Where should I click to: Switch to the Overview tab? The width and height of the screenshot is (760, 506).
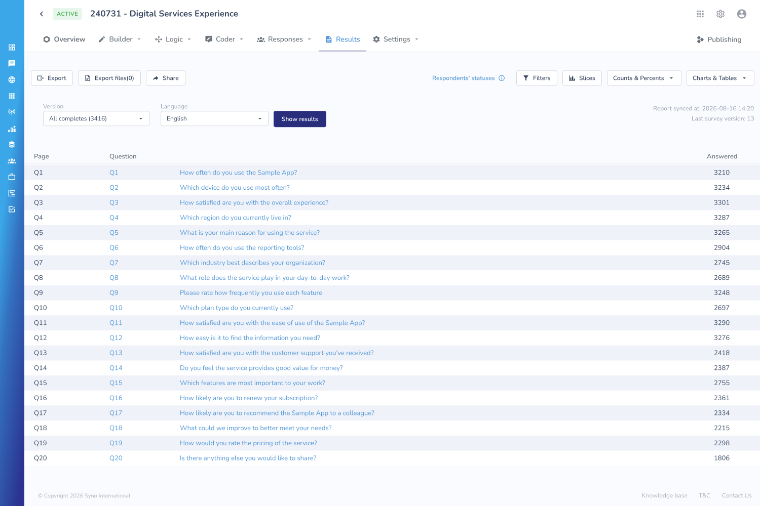[64, 39]
